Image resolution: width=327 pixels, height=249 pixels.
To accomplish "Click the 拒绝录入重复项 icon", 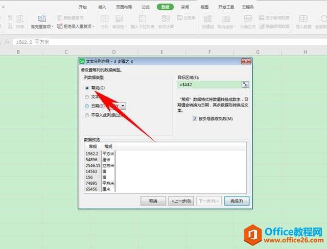I will tap(60, 27).
